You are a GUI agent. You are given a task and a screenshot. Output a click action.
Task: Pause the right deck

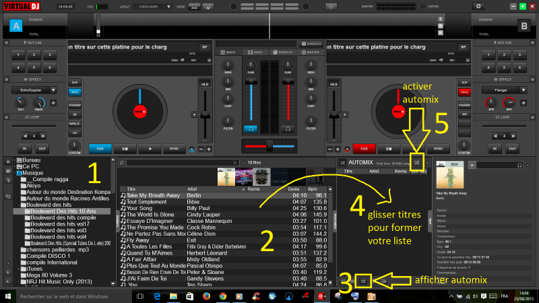click(389, 149)
